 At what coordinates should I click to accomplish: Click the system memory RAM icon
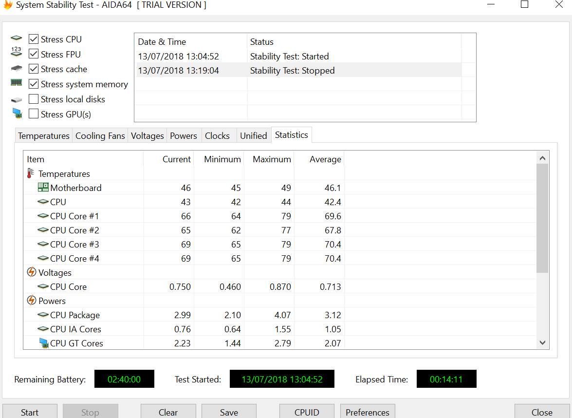coord(17,82)
